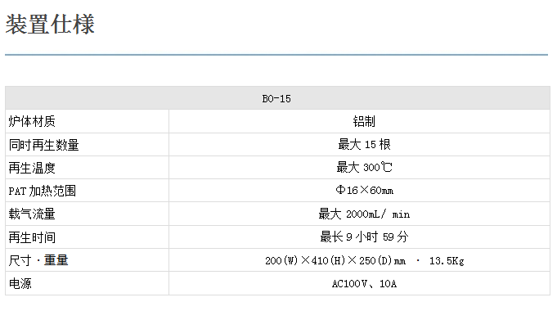Click the 同时再生数量 row label

tap(43, 145)
